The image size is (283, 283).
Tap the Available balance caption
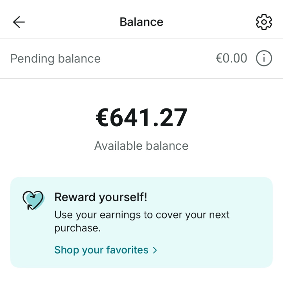tap(141, 146)
